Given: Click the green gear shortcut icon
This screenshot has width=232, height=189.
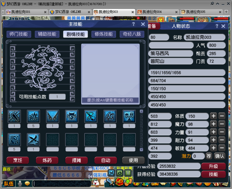Looking at the screenshot, I should 120,173.
